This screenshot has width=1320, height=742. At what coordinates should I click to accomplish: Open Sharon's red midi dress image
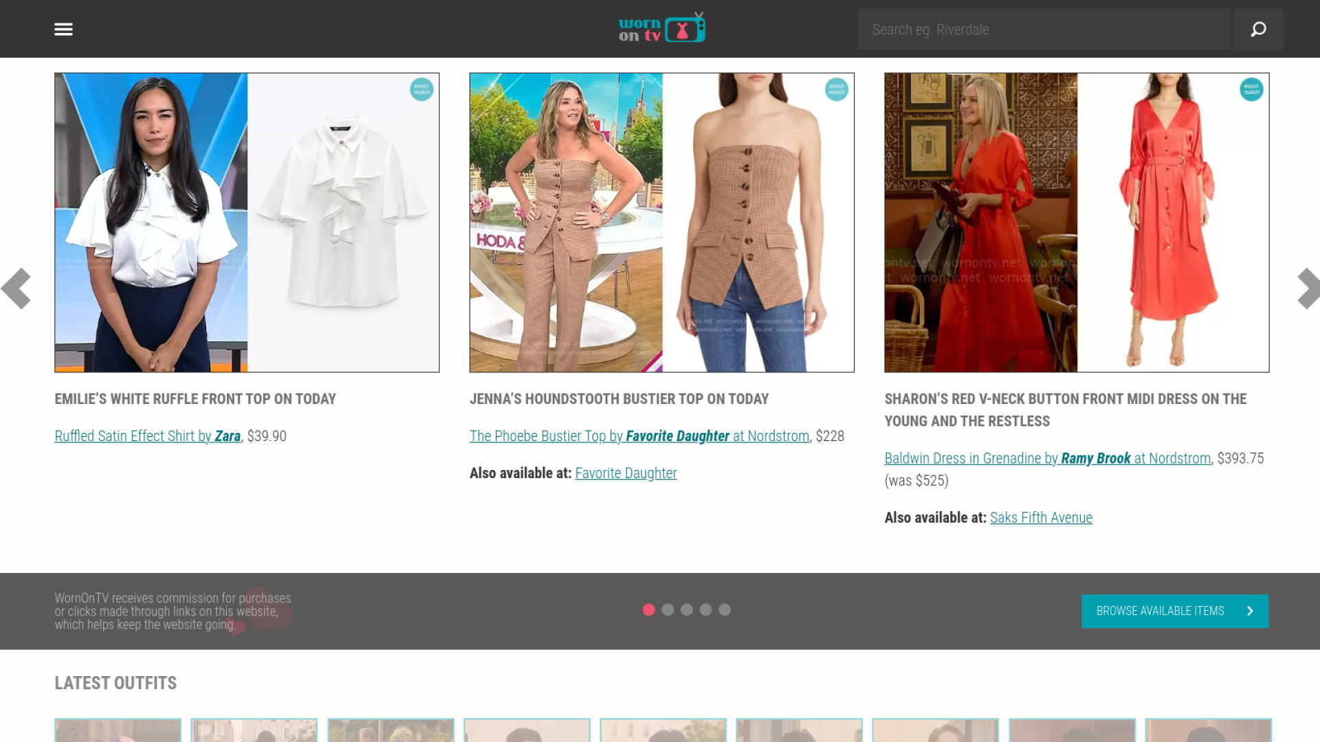[1076, 223]
